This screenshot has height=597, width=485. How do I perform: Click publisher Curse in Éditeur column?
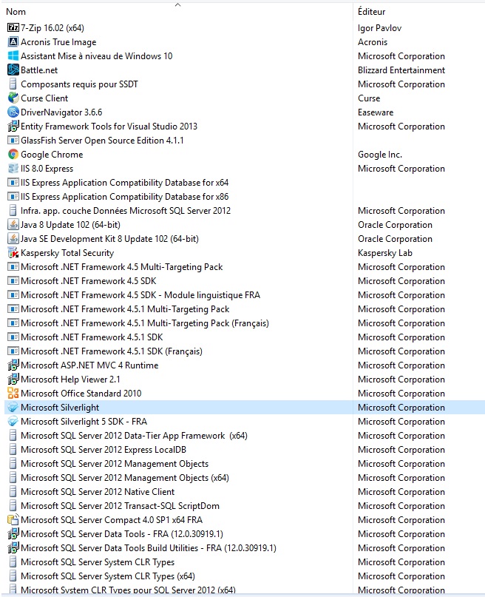point(369,98)
